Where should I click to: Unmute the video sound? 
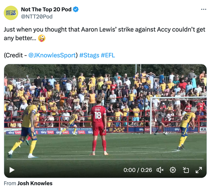[x=160, y=170]
